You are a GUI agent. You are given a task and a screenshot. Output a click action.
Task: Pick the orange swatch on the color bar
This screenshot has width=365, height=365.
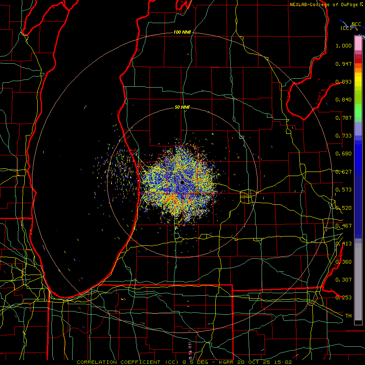pos(358,70)
